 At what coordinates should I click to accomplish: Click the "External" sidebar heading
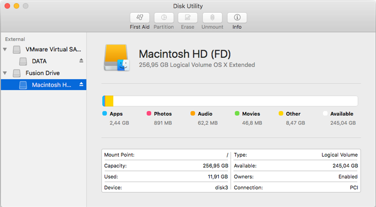(15, 39)
